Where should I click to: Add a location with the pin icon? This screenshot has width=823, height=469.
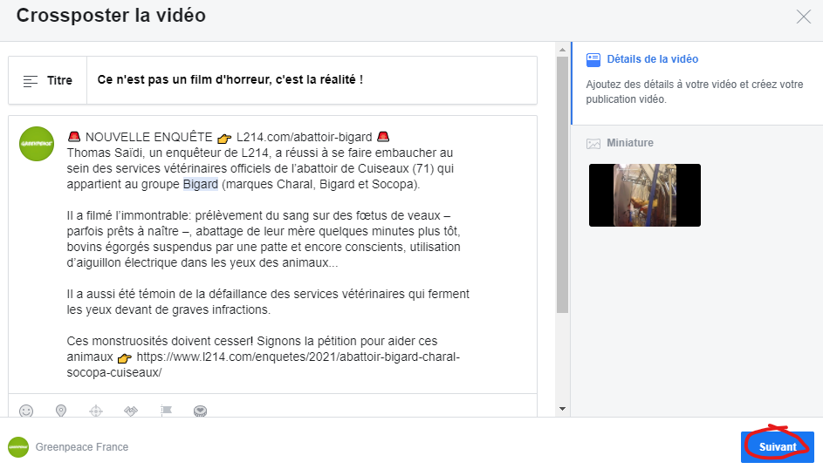(61, 411)
